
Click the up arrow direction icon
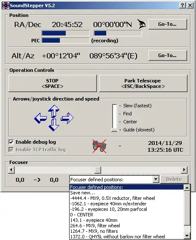point(54,111)
